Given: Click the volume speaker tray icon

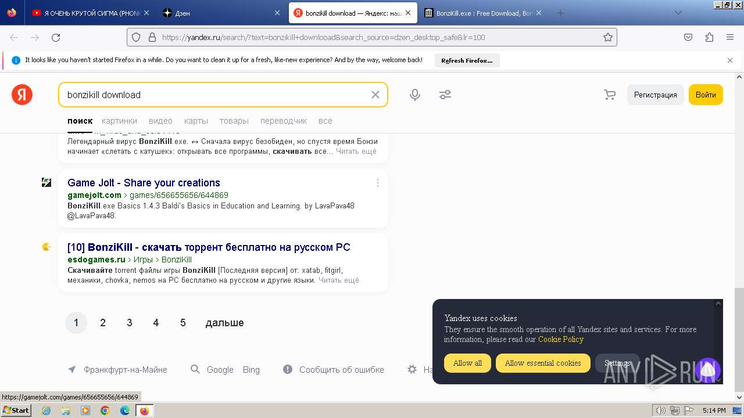Looking at the screenshot, I should [661, 410].
